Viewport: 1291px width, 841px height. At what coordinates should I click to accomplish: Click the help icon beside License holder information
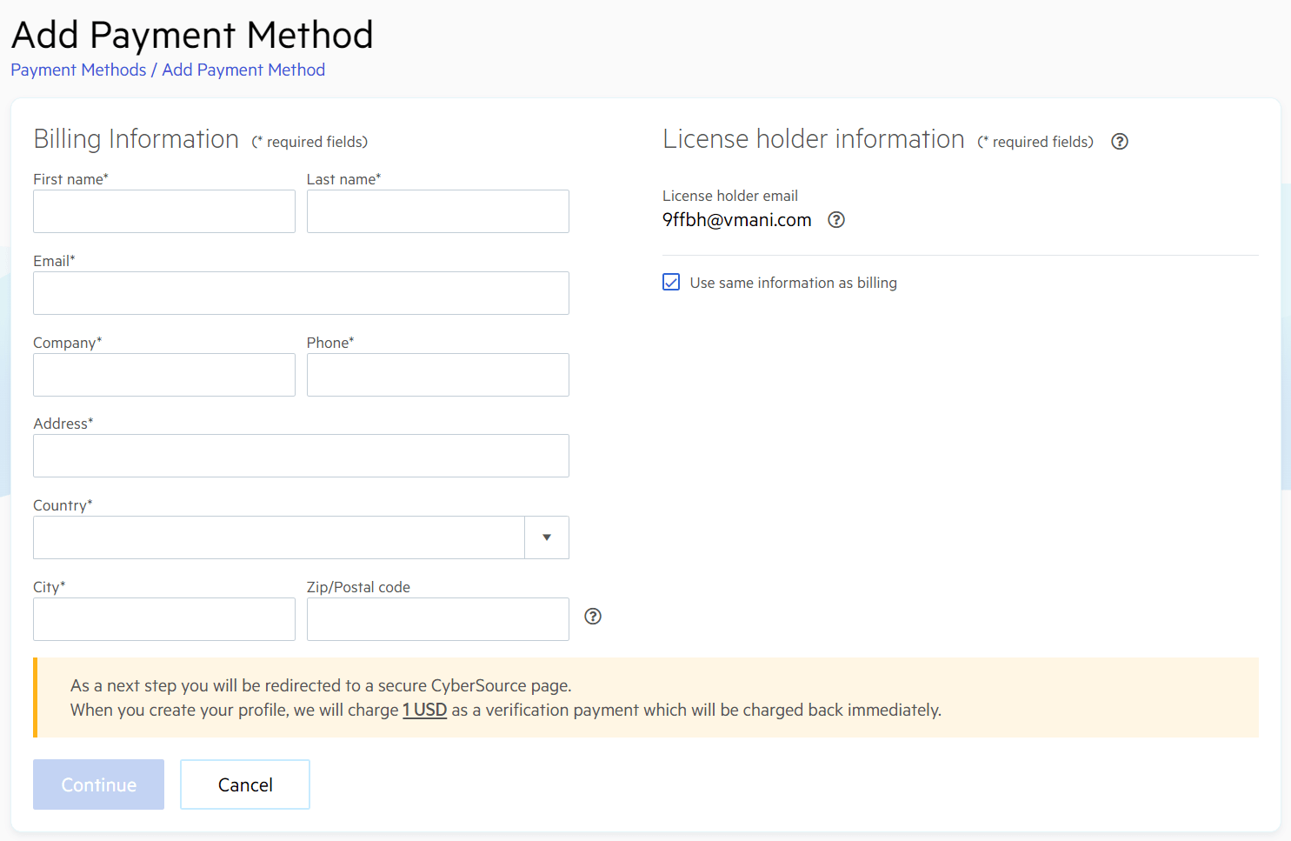click(x=1119, y=141)
